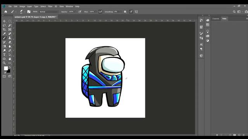Select the Eraser tool

[10, 42]
